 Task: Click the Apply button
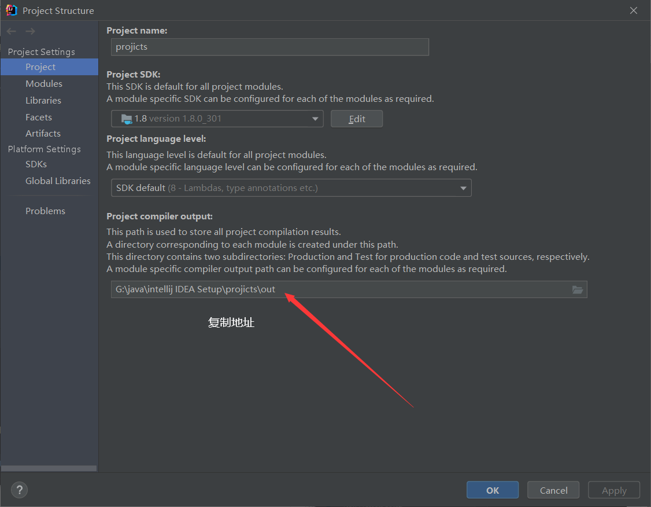(x=613, y=490)
